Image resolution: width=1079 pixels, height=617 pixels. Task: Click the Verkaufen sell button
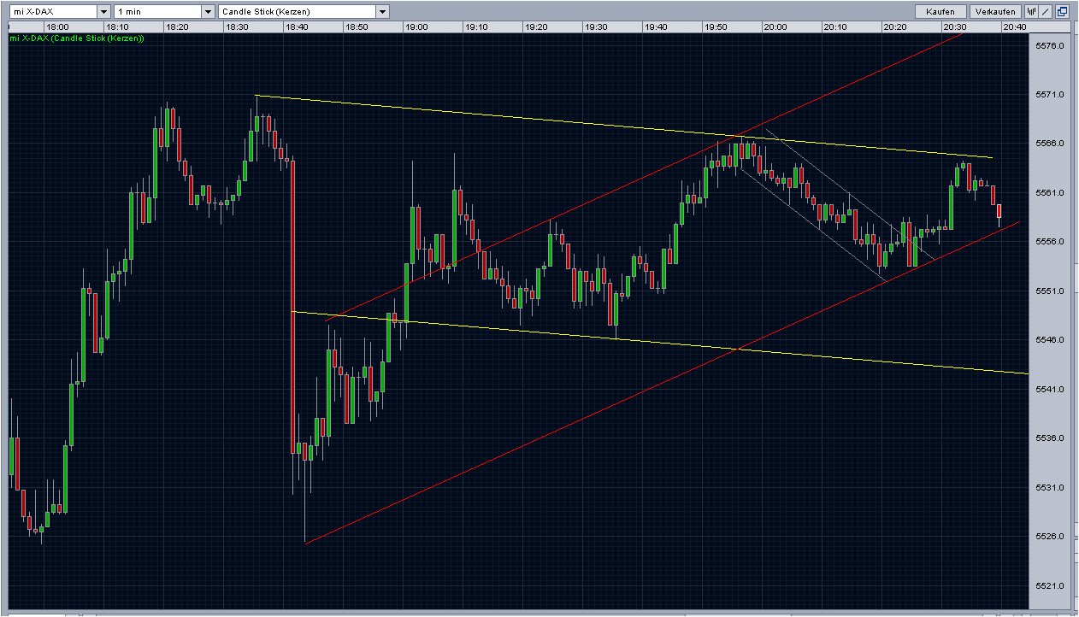click(x=994, y=11)
